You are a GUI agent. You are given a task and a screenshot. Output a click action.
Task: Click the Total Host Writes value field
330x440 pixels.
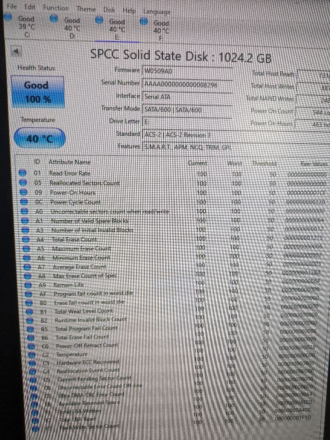click(313, 88)
